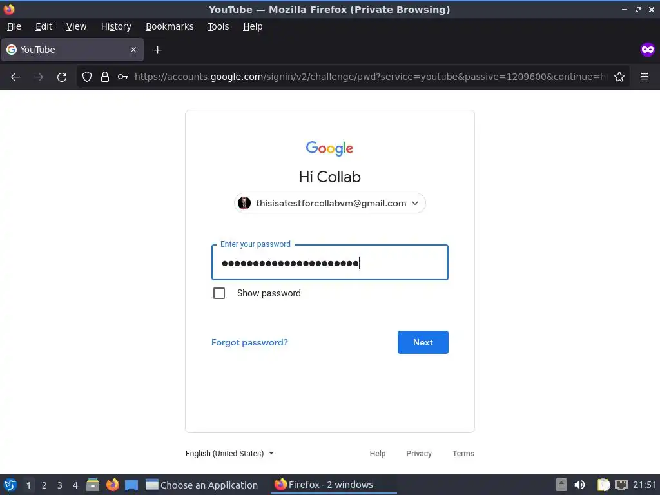
Task: Open the Lubuntu start menu icon
Action: point(10,485)
